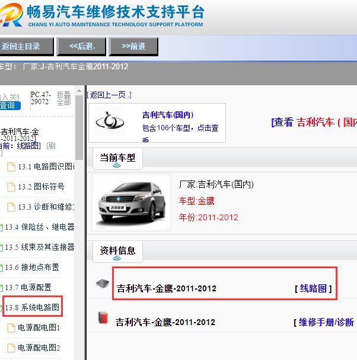Click 包含106个车型，点击查看 link
This screenshot has width=357, height=360.
180,133
